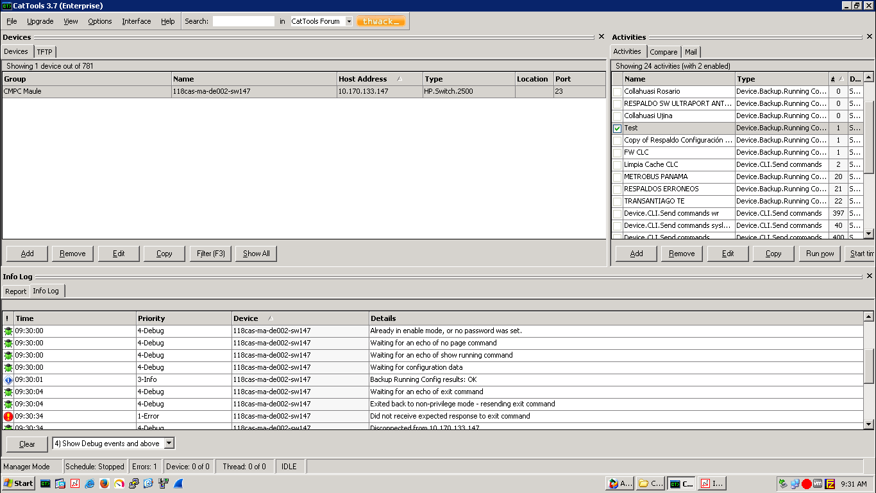Viewport: 876px width, 493px height.
Task: Click the Errors: 1 status bar entry
Action: coord(144,467)
